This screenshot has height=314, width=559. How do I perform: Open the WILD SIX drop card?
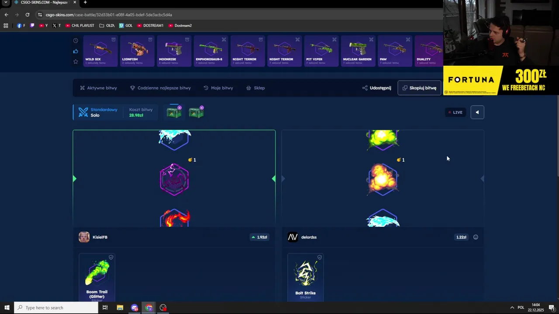coord(100,51)
